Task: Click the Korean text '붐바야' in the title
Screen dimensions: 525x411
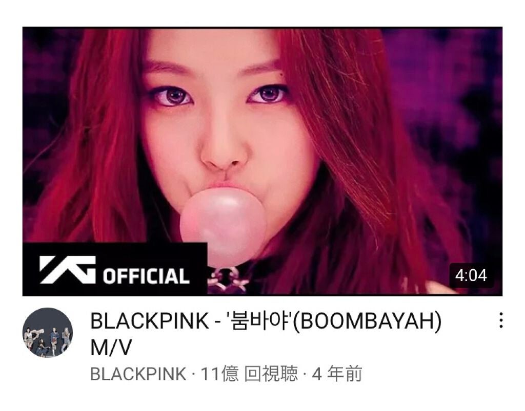Action: 260,321
